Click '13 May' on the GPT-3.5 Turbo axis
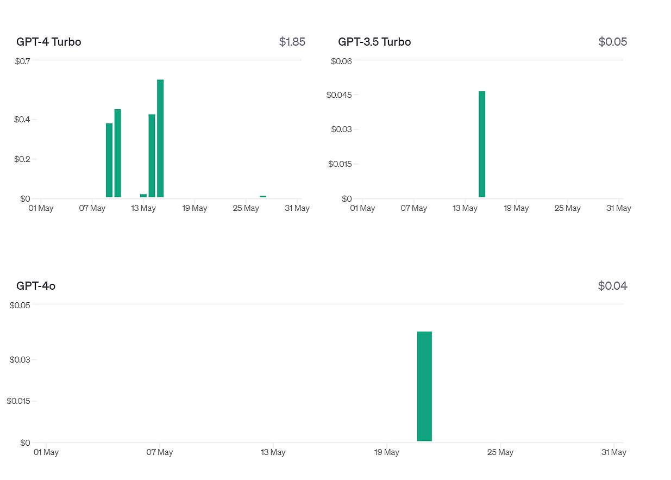Viewport: 671px width, 480px height. [x=465, y=208]
